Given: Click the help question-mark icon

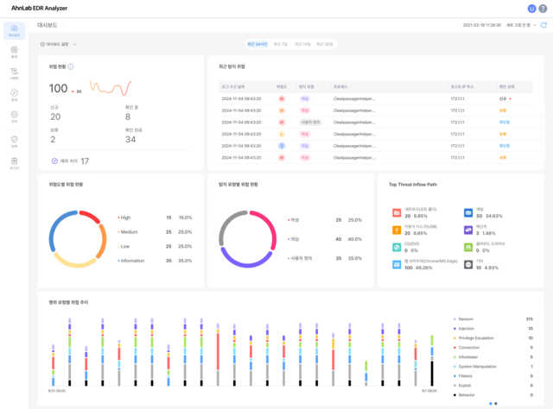Looking at the screenshot, I should point(543,9).
